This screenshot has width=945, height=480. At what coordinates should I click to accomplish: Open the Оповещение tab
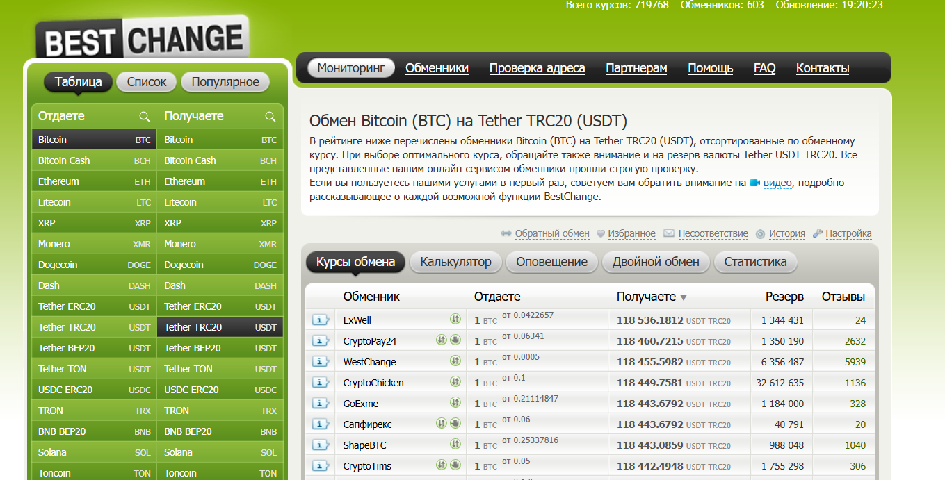coord(551,262)
